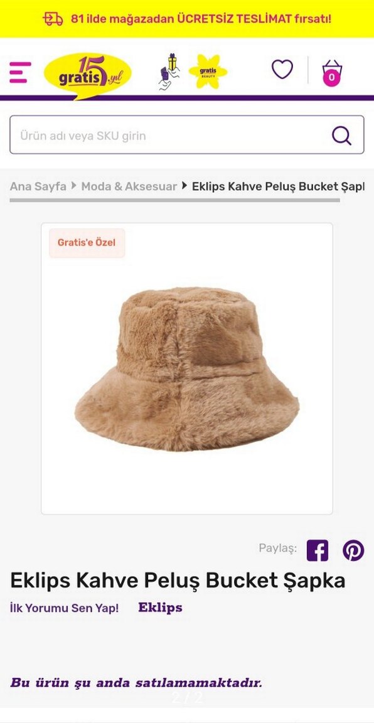Tap the search magnifier icon
Image resolution: width=374 pixels, height=723 pixels.
(342, 136)
